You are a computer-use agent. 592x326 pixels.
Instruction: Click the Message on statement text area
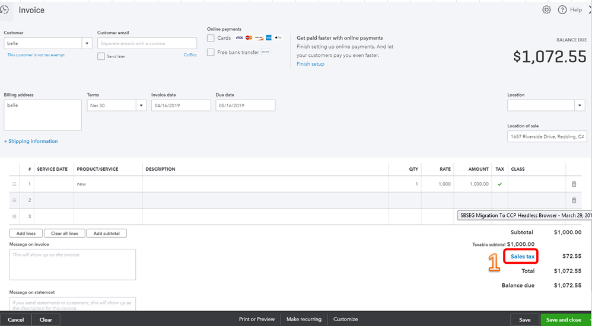tap(72, 303)
